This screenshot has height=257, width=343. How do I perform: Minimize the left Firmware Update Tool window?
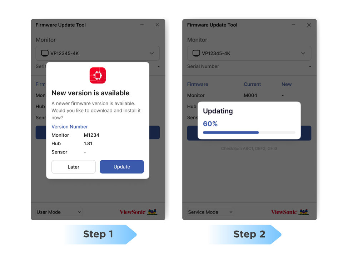click(142, 25)
